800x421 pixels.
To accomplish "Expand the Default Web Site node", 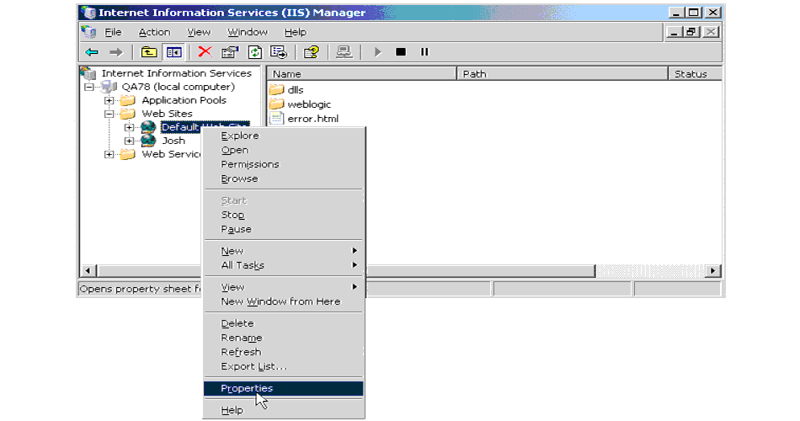I will coord(129,128).
